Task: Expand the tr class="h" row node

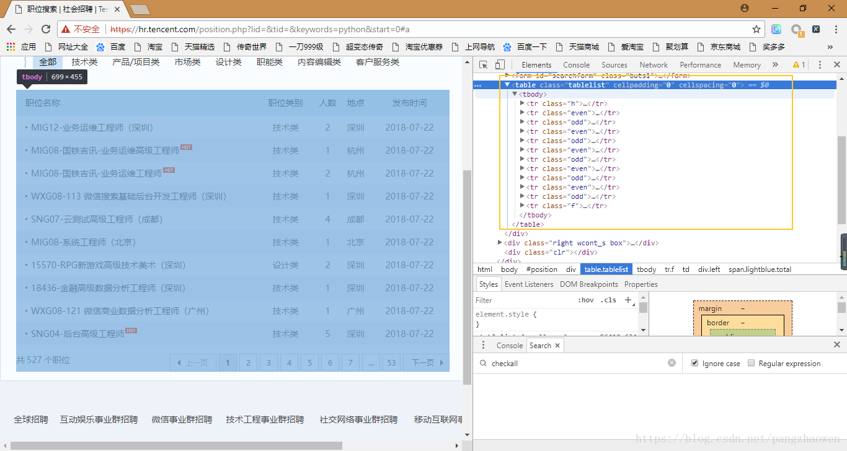Action: (x=522, y=103)
